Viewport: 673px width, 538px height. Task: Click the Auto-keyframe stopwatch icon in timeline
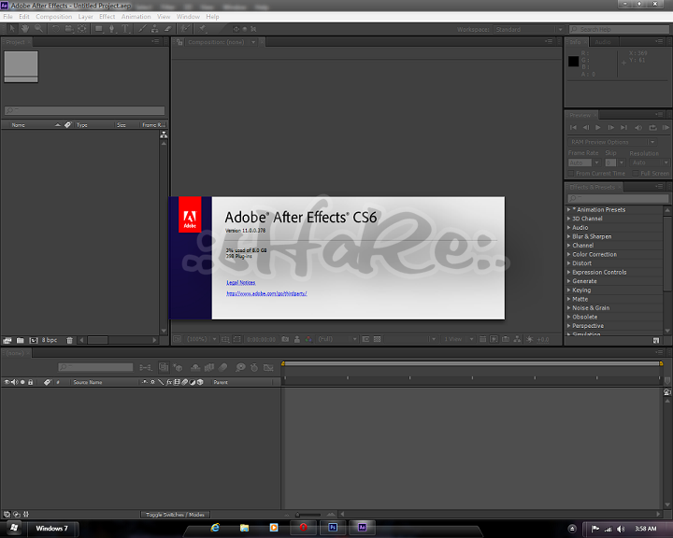point(254,367)
